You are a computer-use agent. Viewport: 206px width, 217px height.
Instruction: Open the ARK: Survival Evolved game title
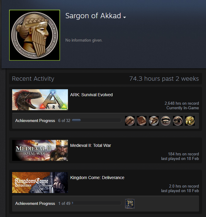click(91, 95)
